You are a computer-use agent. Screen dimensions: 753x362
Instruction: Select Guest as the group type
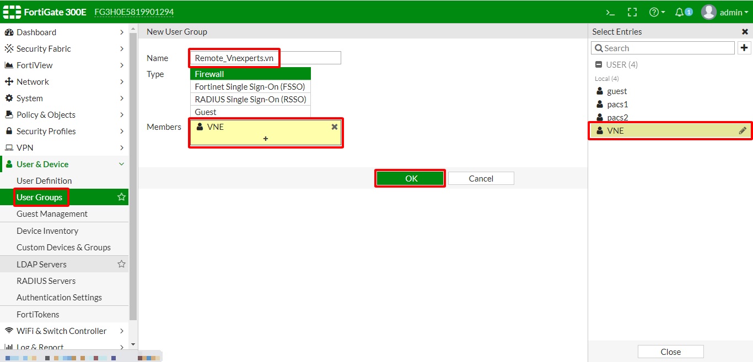(205, 112)
